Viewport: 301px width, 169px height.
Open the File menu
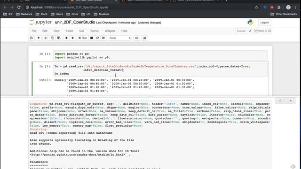click(34, 31)
